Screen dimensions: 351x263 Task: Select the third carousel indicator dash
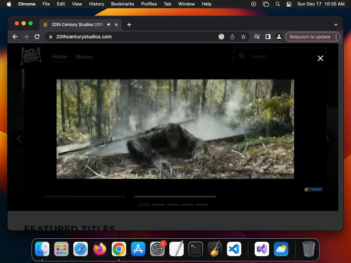pos(173,205)
